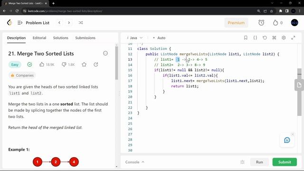Screen dimensions: 304x171
Task: Click the "return list1;" code line
Action: [185, 86]
